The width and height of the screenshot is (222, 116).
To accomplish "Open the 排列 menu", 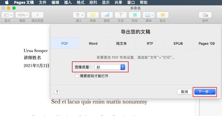I will (93, 2).
